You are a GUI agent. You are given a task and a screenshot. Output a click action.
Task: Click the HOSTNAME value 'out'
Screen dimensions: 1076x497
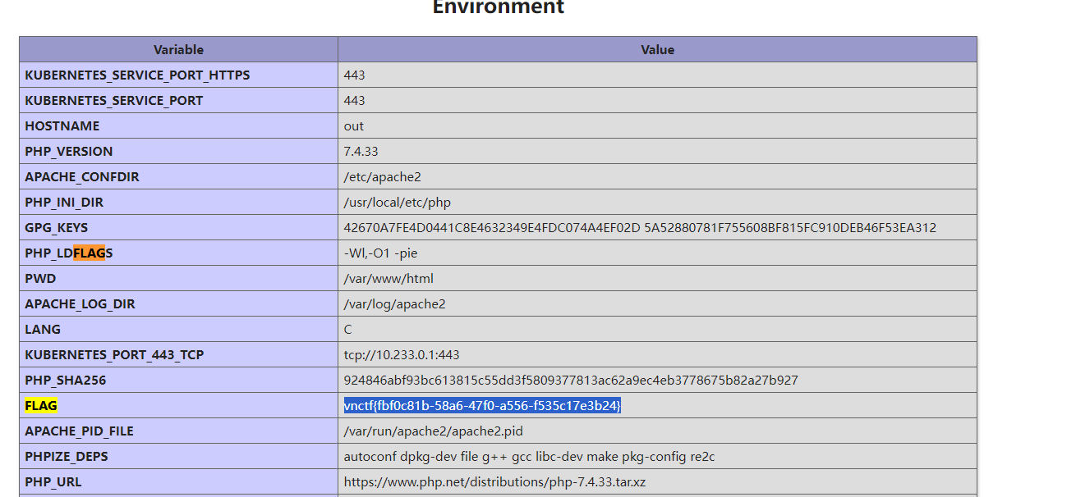click(x=354, y=125)
